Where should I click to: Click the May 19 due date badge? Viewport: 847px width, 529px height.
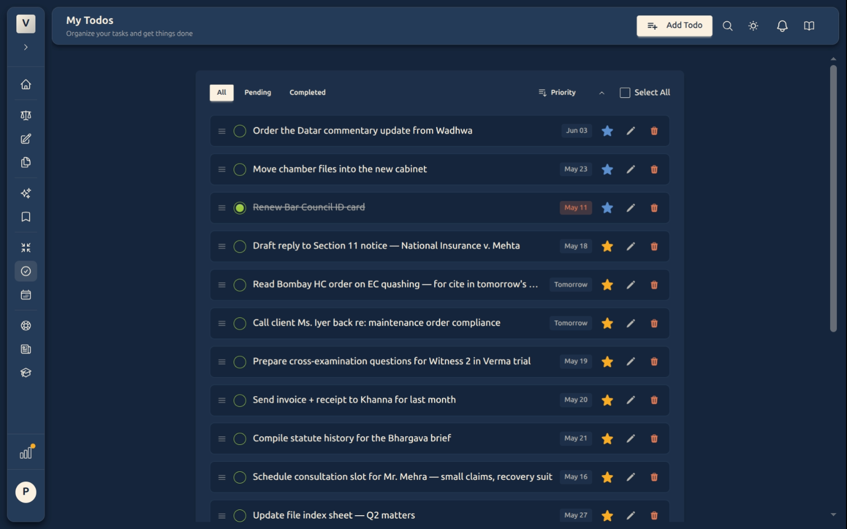point(575,362)
